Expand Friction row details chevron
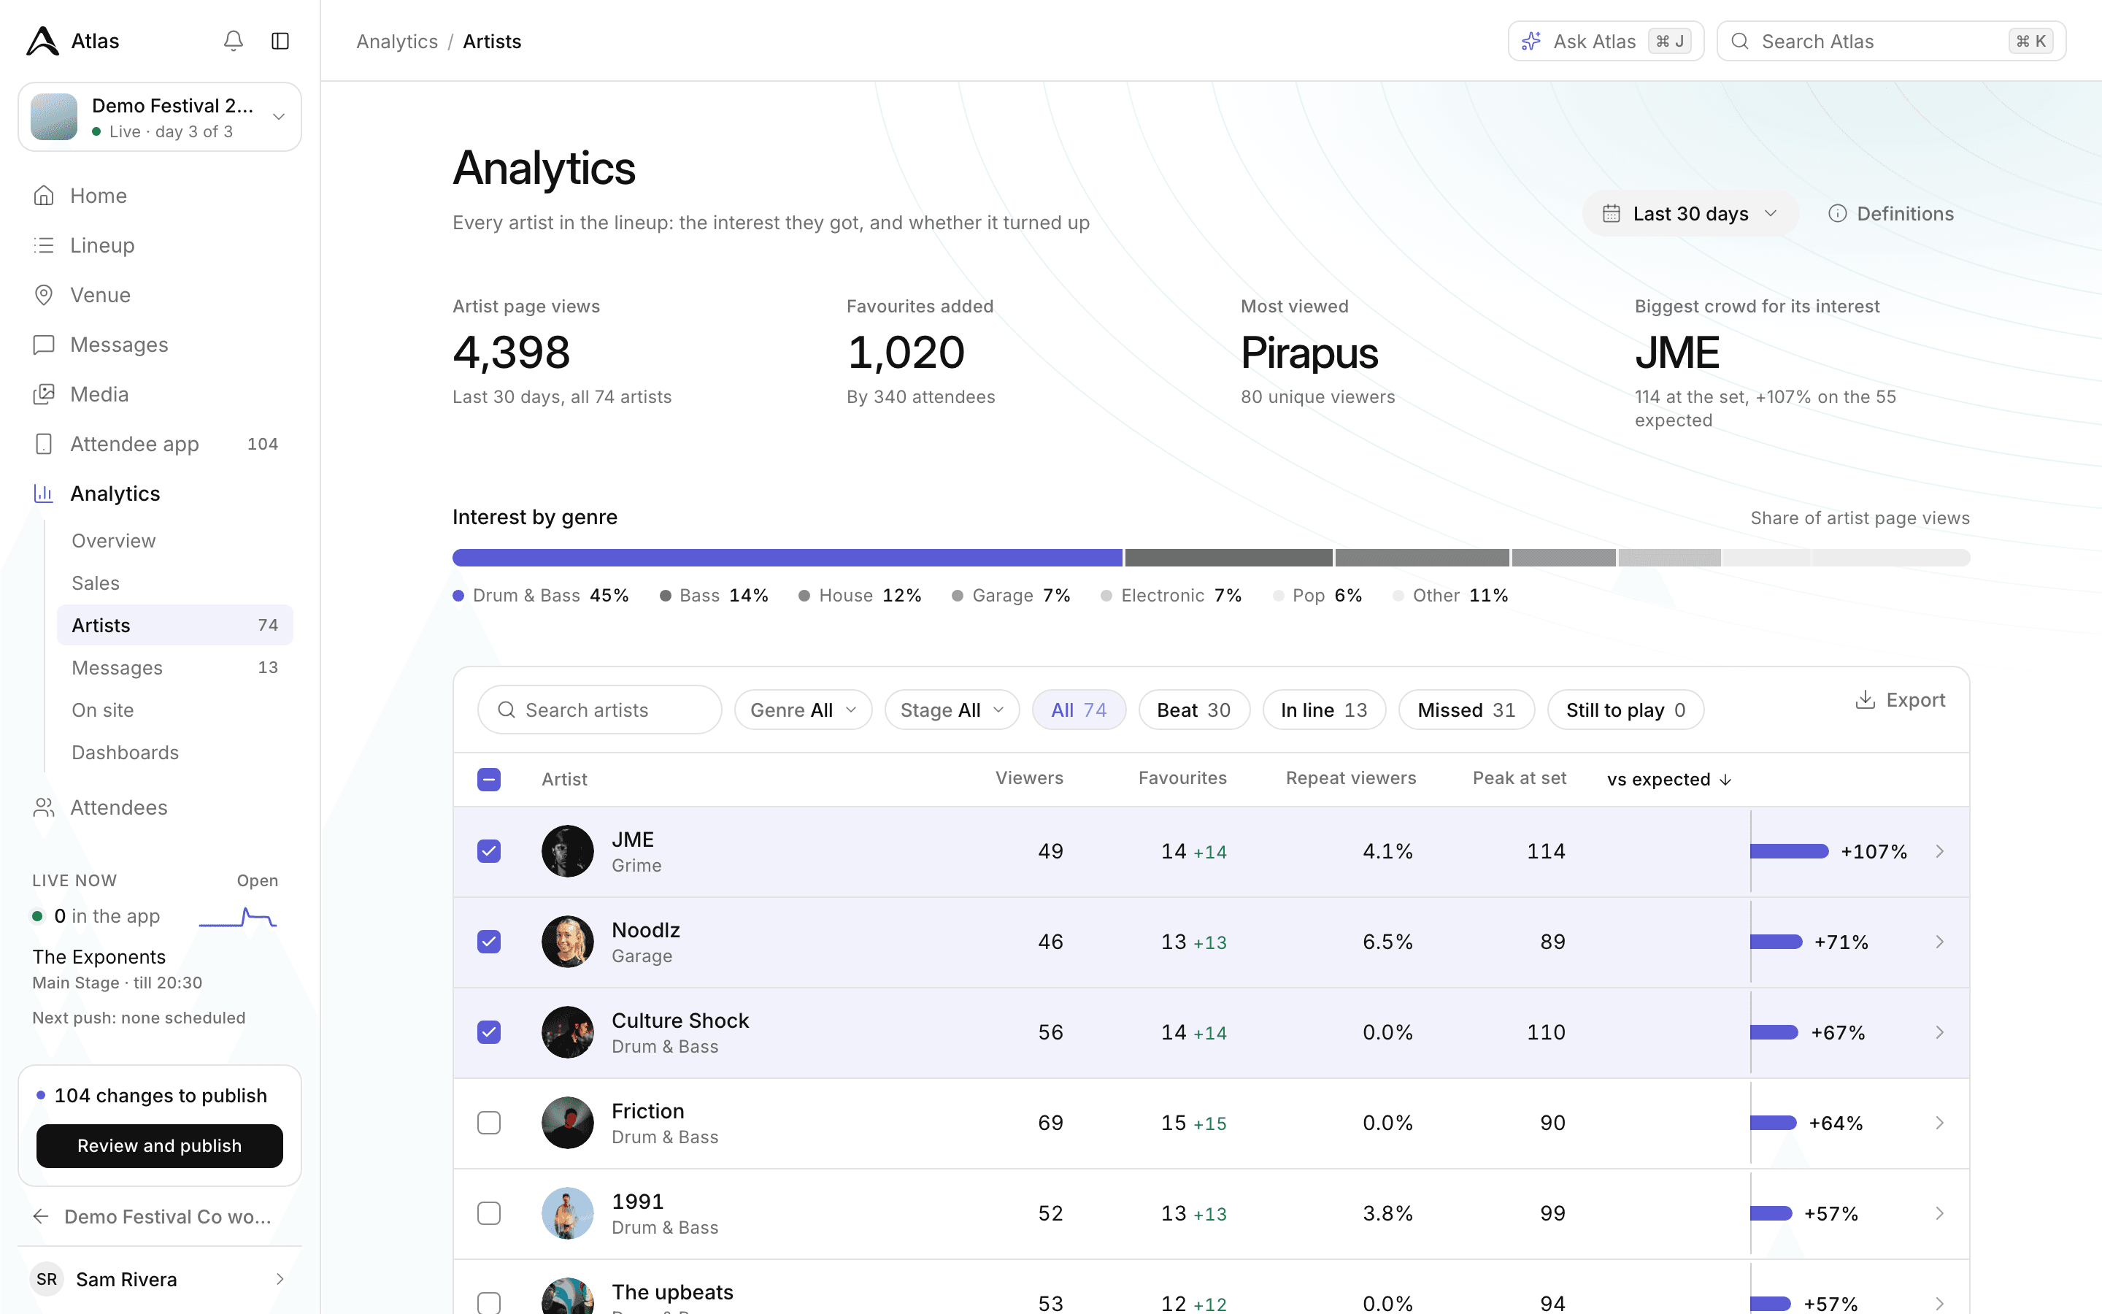 click(x=1939, y=1122)
